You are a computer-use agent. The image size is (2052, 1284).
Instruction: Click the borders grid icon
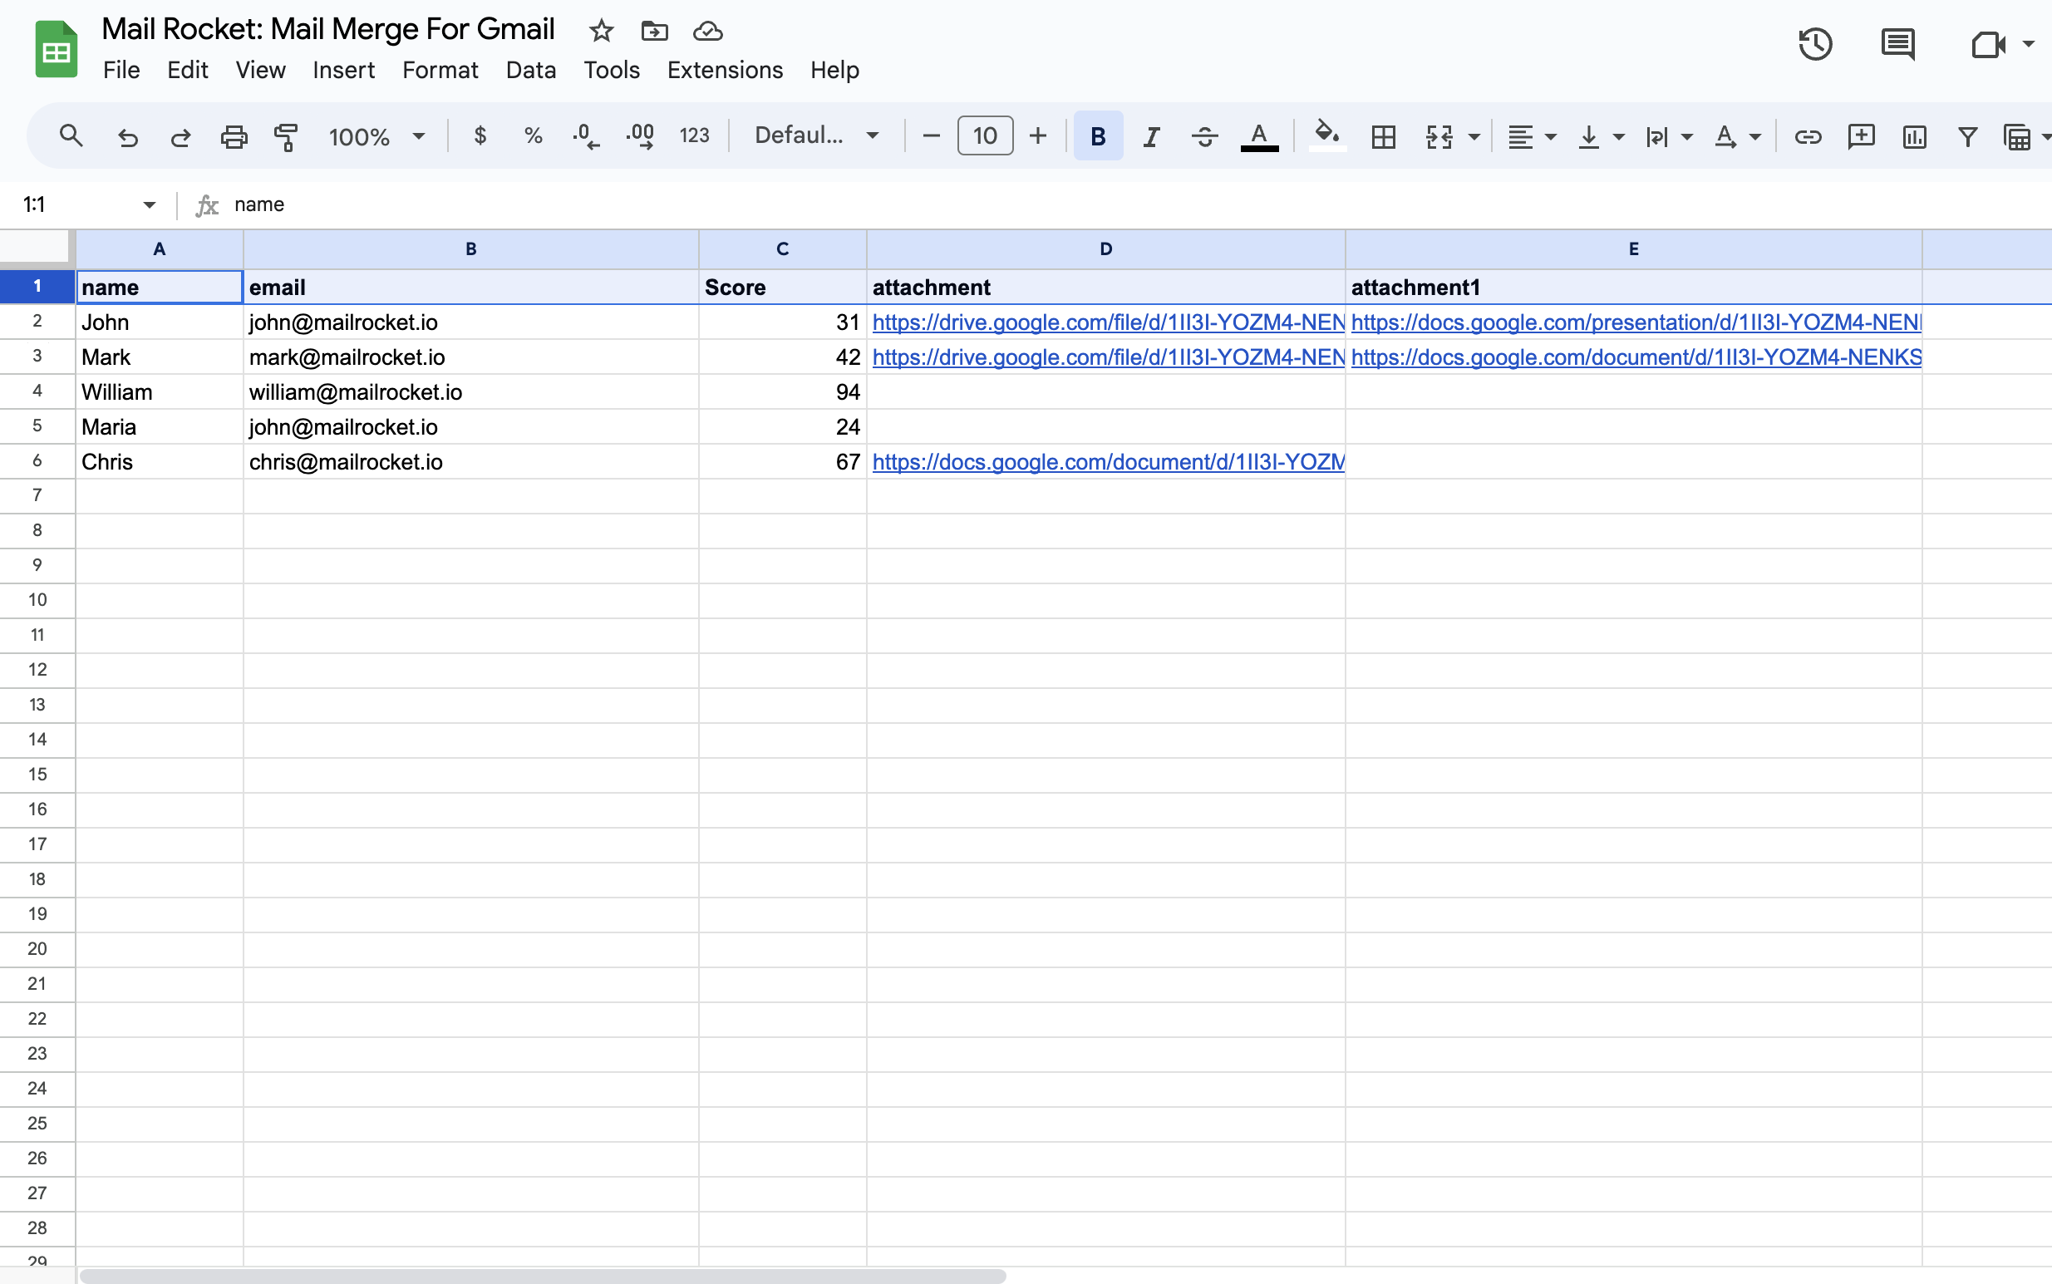(1383, 135)
